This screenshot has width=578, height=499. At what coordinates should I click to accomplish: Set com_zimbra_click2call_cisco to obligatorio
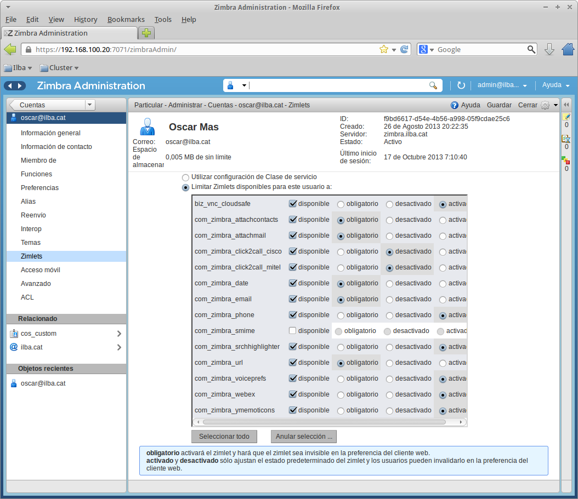pyautogui.click(x=341, y=253)
